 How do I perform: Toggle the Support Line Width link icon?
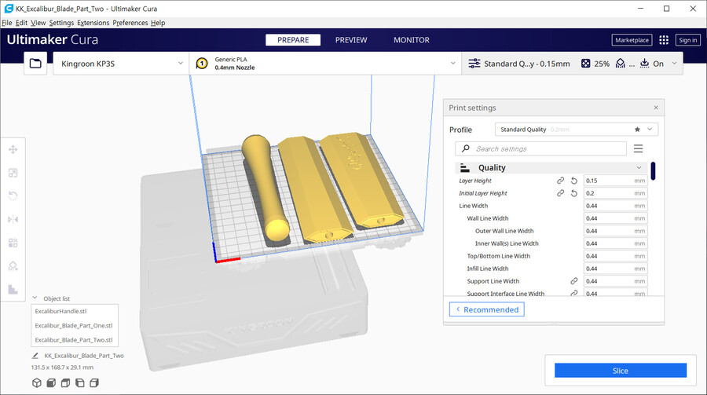573,281
